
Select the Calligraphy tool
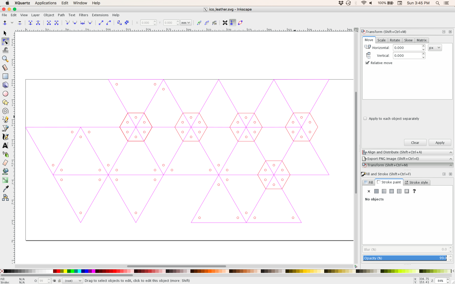point(5,137)
